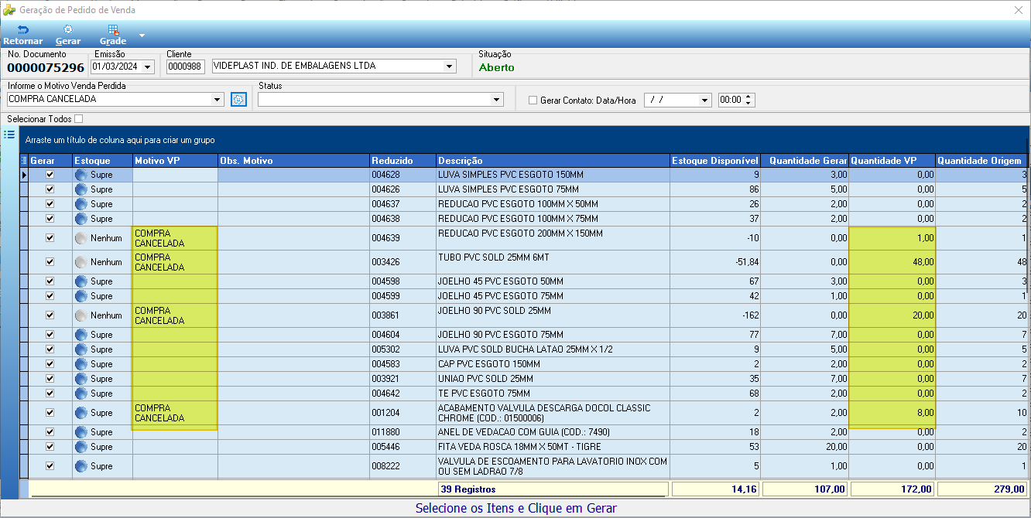Screen dimensions: 1031x518
Task: Click the Supre stock globe icon for item 004628
Action: pos(81,175)
